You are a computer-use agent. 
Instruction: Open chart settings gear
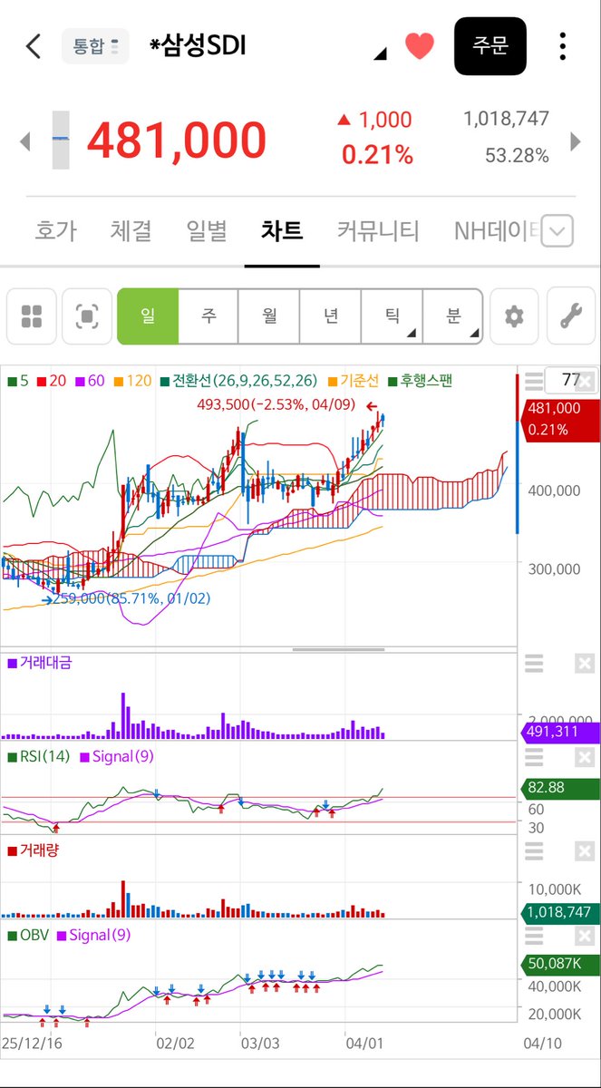pyautogui.click(x=514, y=316)
